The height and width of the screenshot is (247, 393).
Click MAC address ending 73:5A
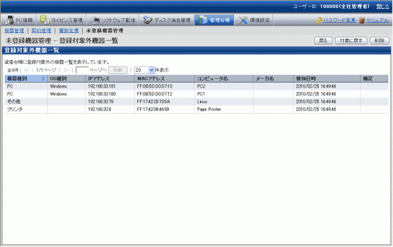click(x=153, y=102)
